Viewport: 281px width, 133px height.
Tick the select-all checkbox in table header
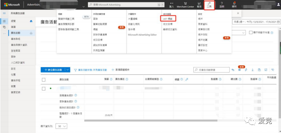coord(43,80)
